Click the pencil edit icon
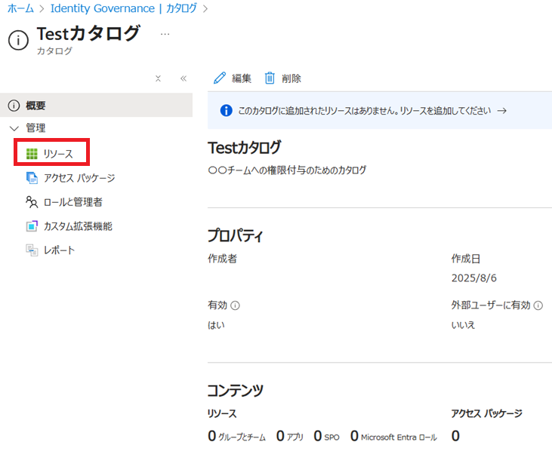This screenshot has width=552, height=451. coord(220,78)
